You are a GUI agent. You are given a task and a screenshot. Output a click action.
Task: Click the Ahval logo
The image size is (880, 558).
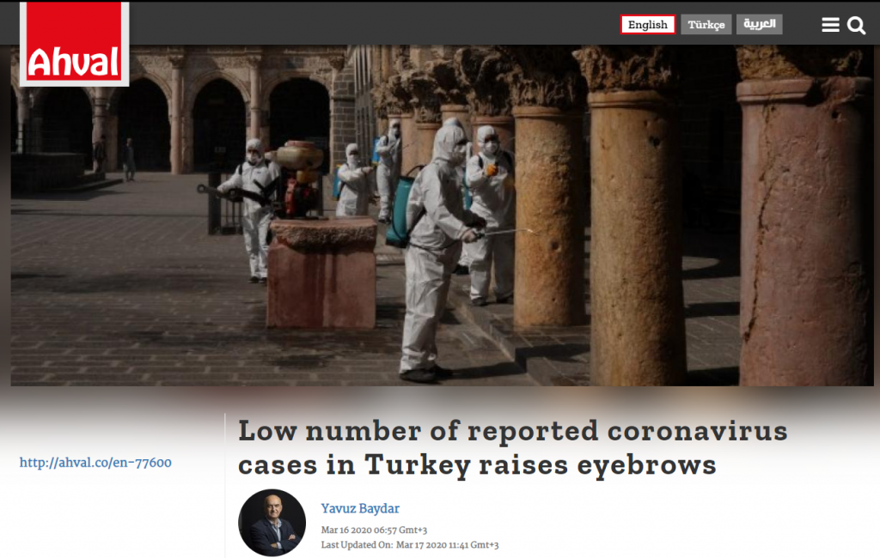click(74, 44)
